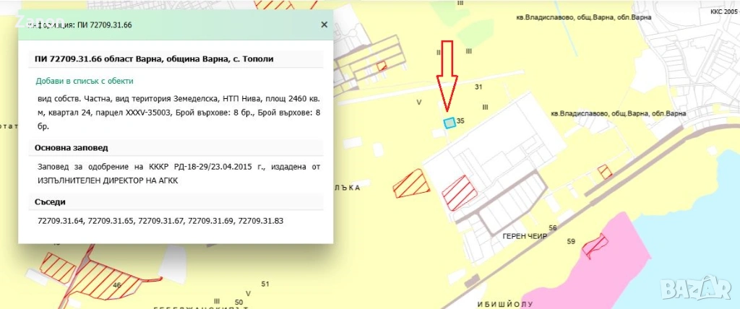Select the small hatched parcel near the Bazar logo
Image resolution: width=740 pixels, height=309 pixels.
pyautogui.click(x=604, y=171)
